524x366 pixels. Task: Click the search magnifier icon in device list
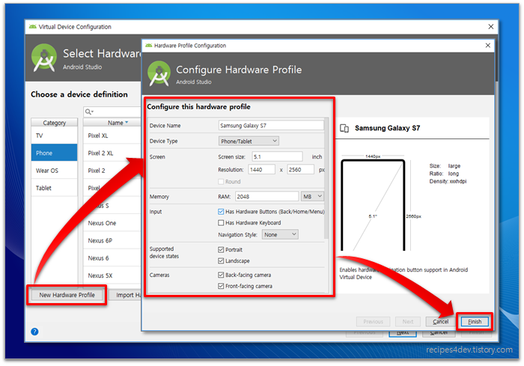coord(89,112)
